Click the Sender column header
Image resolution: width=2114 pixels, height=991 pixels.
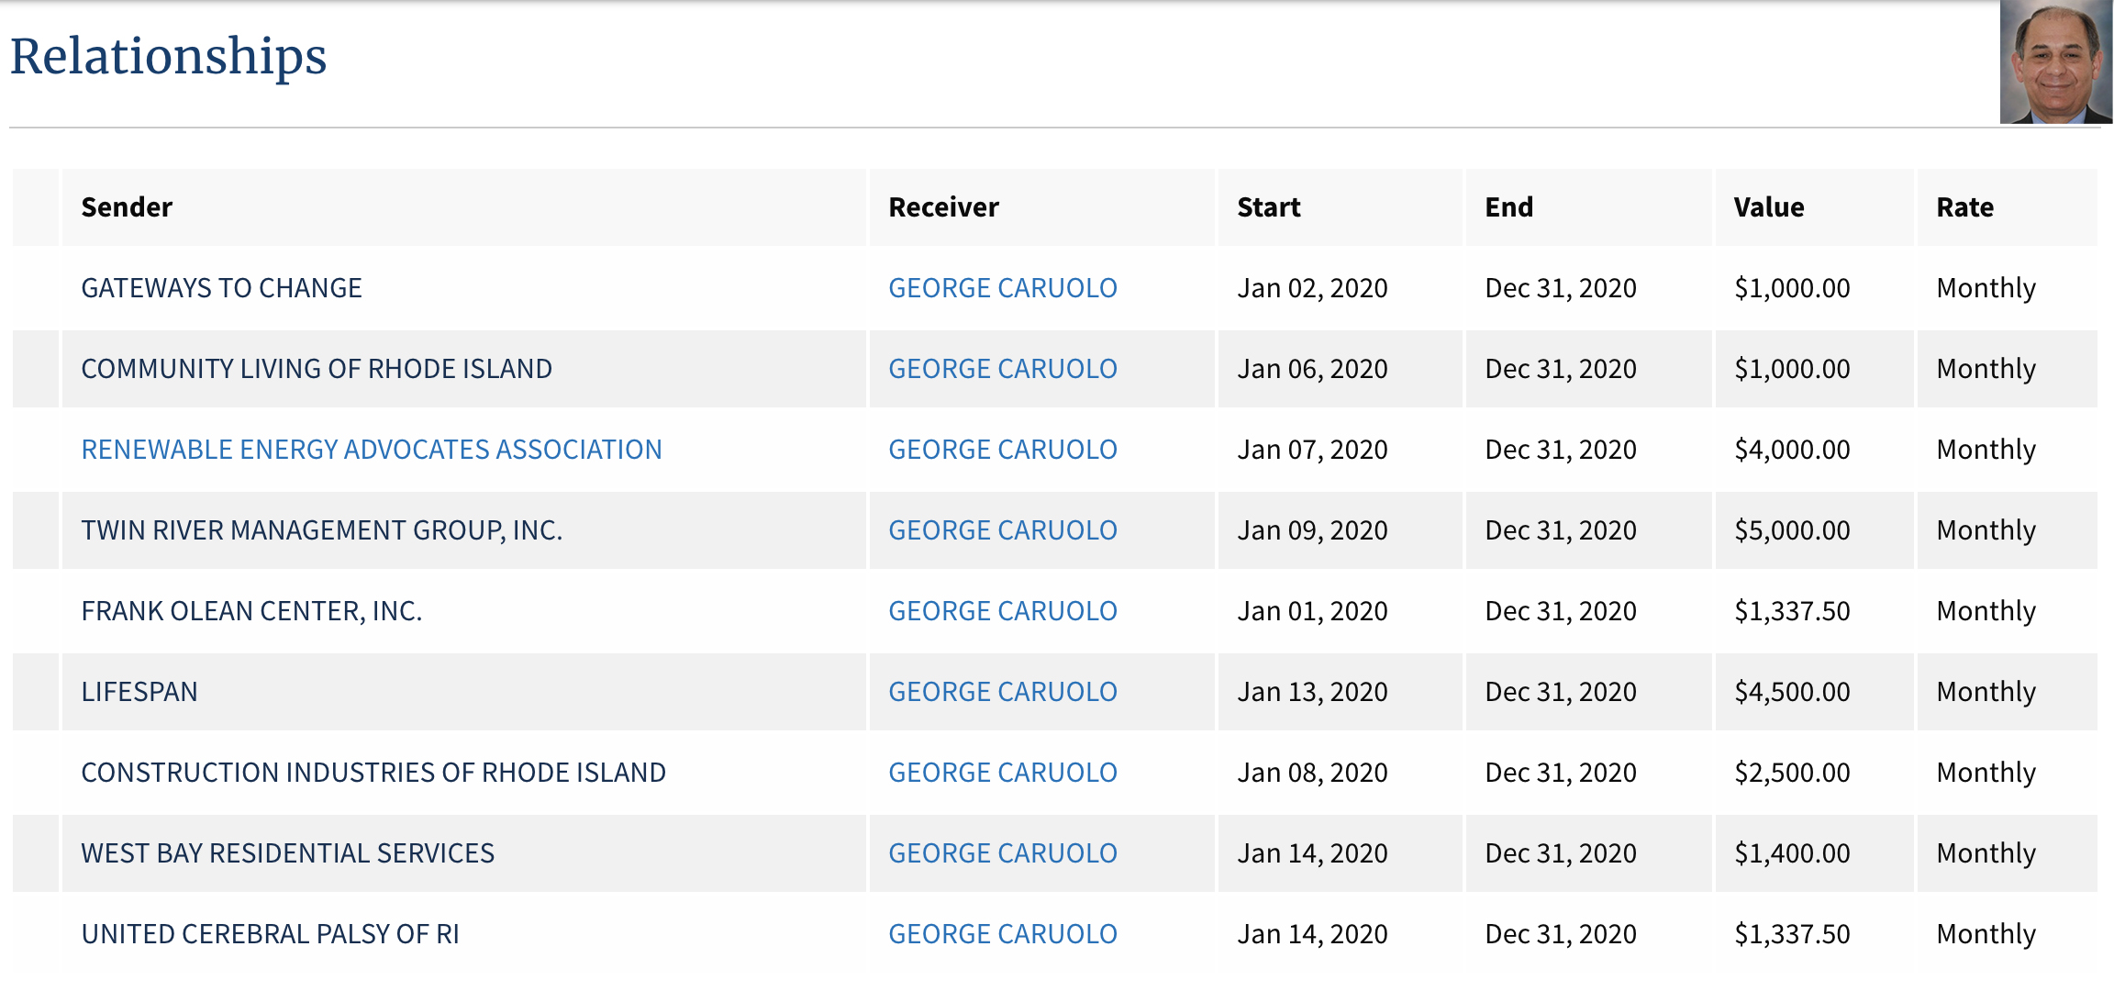(x=127, y=207)
